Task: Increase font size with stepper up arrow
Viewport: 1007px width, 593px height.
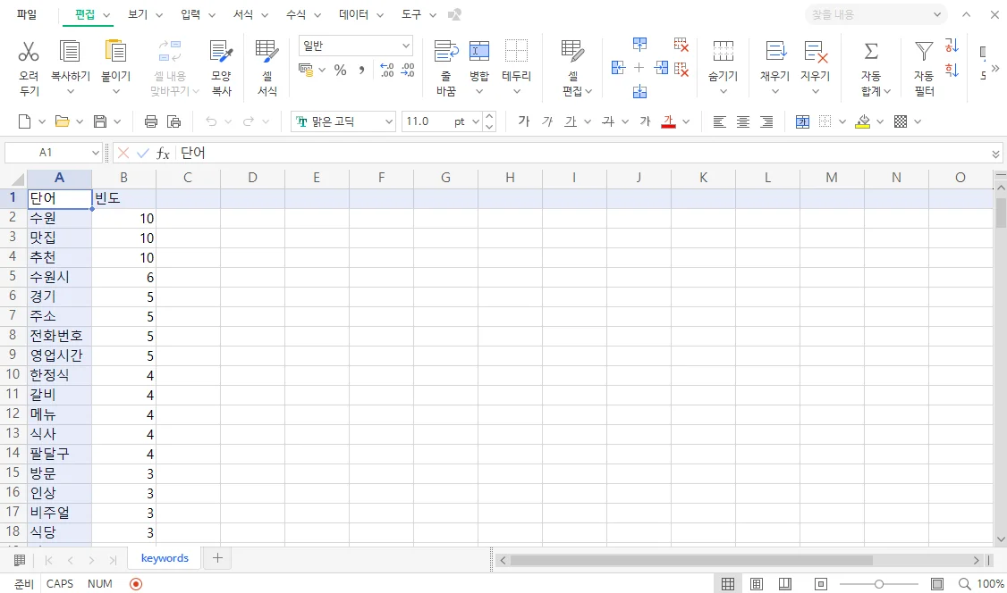Action: click(489, 117)
